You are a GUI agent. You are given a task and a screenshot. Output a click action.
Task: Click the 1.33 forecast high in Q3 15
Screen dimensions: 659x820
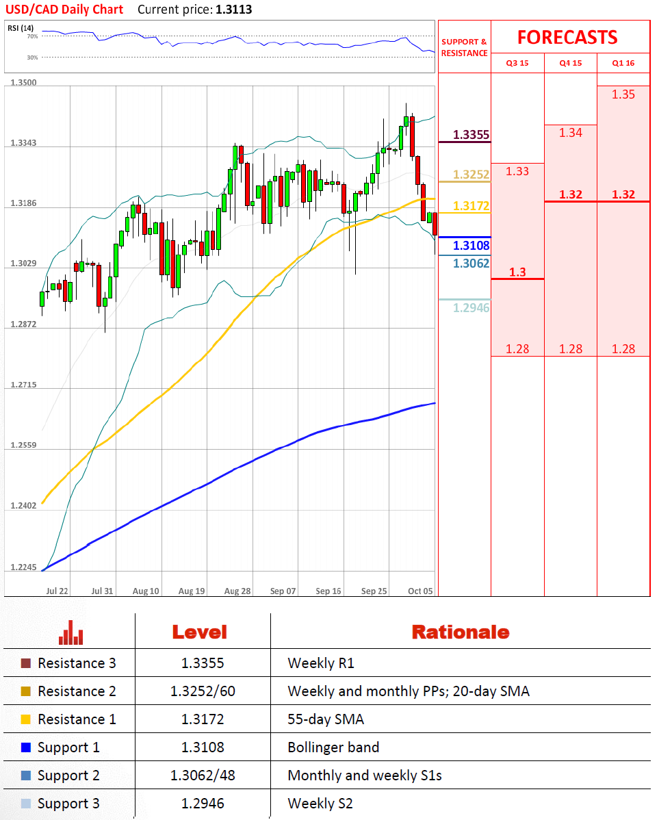coord(517,172)
